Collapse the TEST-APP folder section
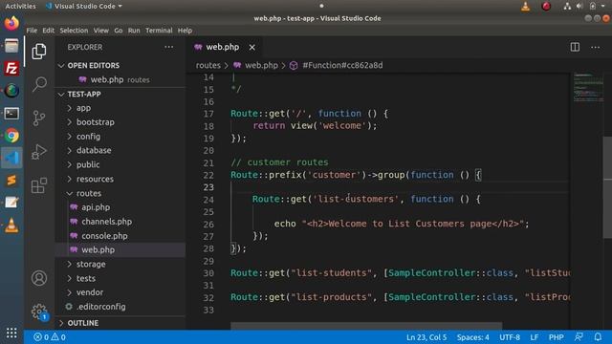Image resolution: width=612 pixels, height=344 pixels. [x=120, y=94]
